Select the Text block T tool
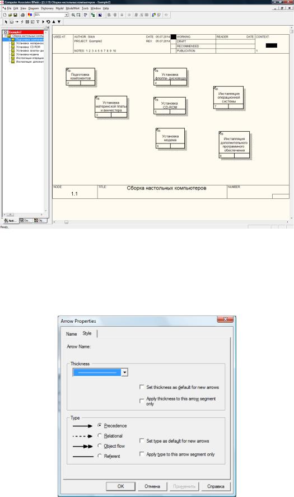Viewport: 294px width, 497px height. (x=38, y=22)
